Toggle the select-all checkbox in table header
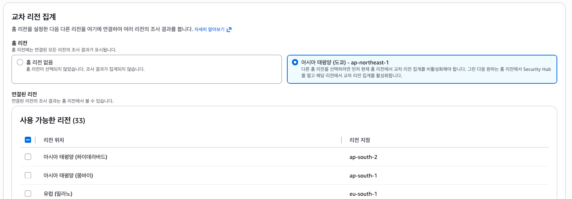The height and width of the screenshot is (199, 572). [28, 140]
